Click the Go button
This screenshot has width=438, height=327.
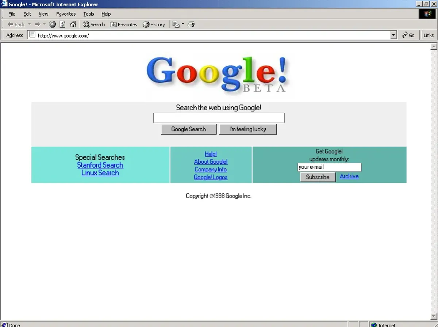point(408,35)
